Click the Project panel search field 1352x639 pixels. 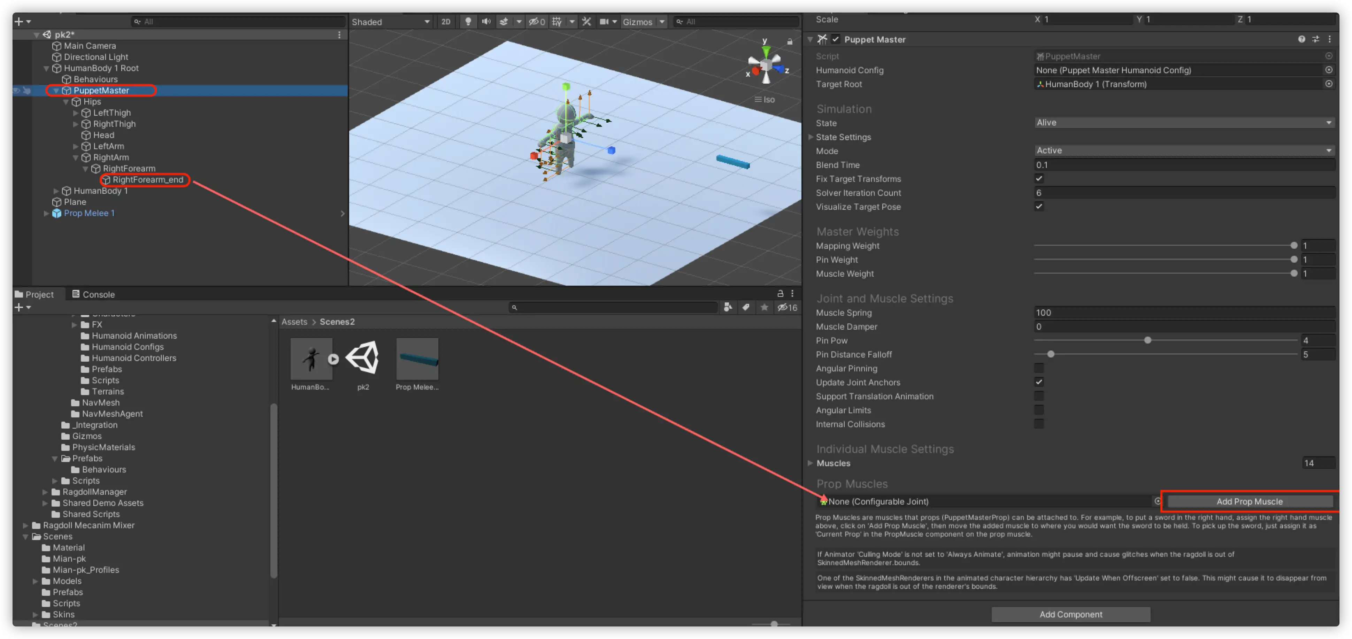[613, 307]
